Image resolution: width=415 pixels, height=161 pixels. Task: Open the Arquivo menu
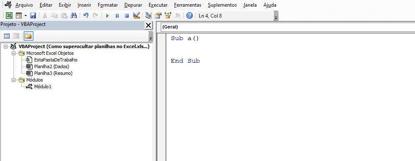(24, 5)
